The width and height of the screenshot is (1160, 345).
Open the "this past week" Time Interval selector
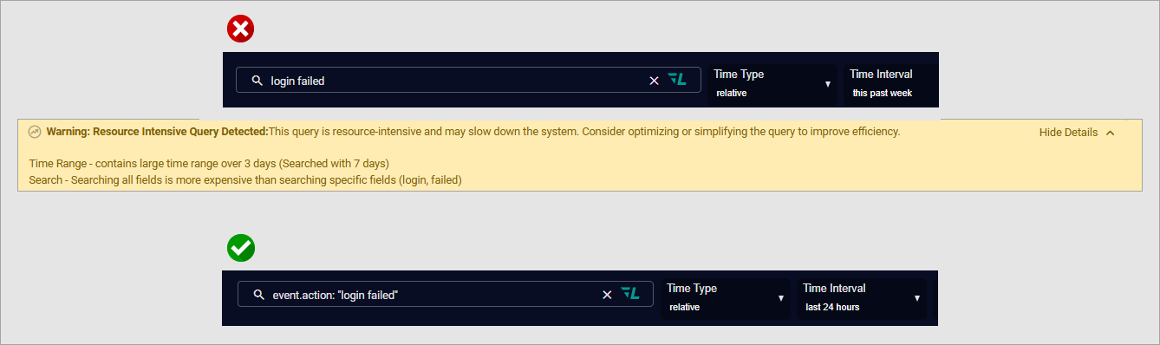tap(890, 84)
